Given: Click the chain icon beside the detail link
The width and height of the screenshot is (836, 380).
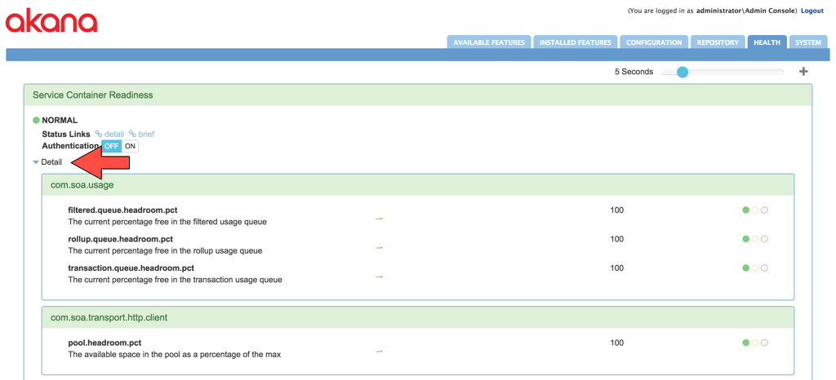Looking at the screenshot, I should [99, 134].
